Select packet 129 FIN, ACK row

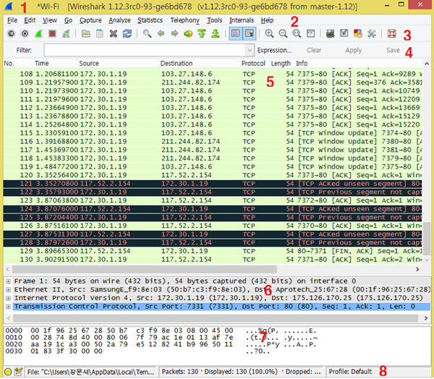point(213,251)
